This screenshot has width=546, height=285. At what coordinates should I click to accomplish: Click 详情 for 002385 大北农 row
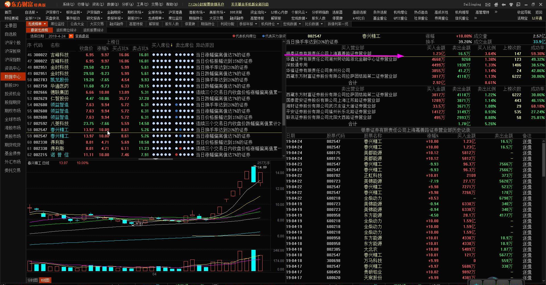[527, 249]
